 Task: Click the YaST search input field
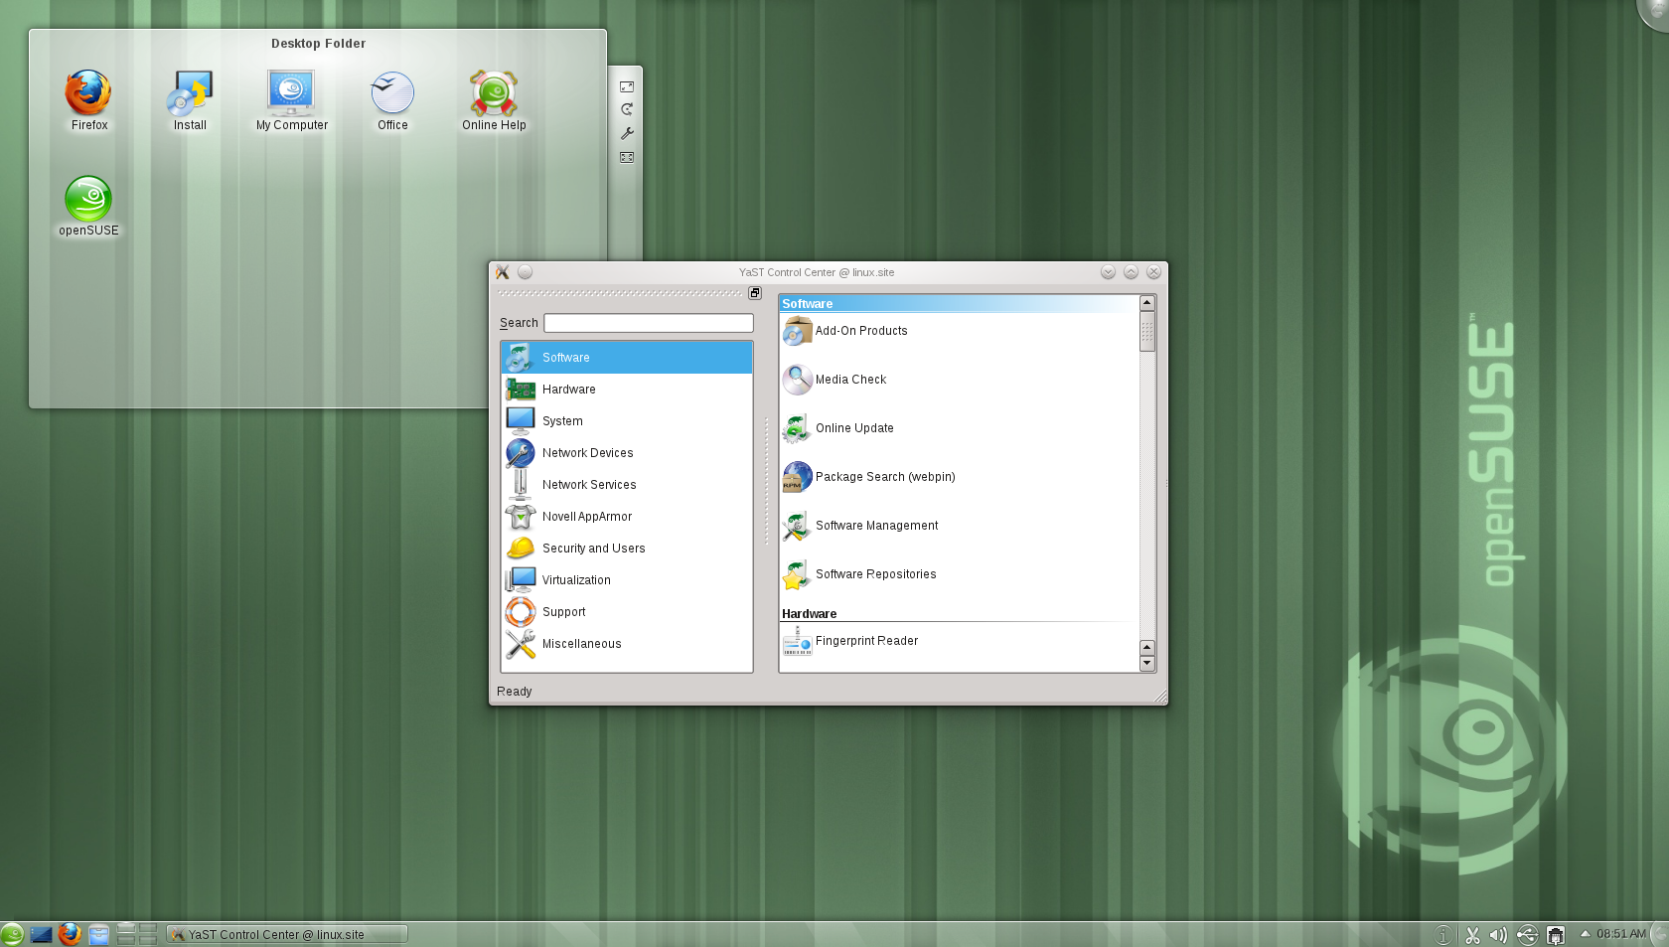point(648,323)
